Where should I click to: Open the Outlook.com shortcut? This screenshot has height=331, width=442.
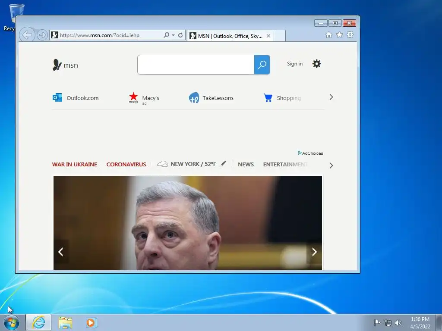point(82,98)
